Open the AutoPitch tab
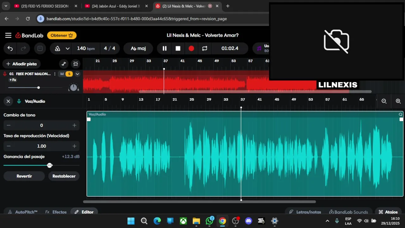 click(x=23, y=212)
